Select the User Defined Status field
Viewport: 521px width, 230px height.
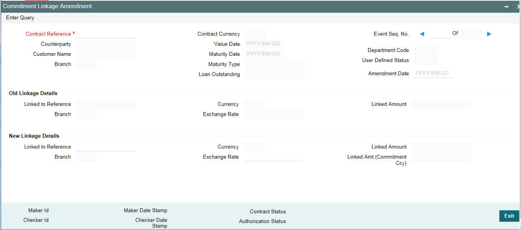425,61
